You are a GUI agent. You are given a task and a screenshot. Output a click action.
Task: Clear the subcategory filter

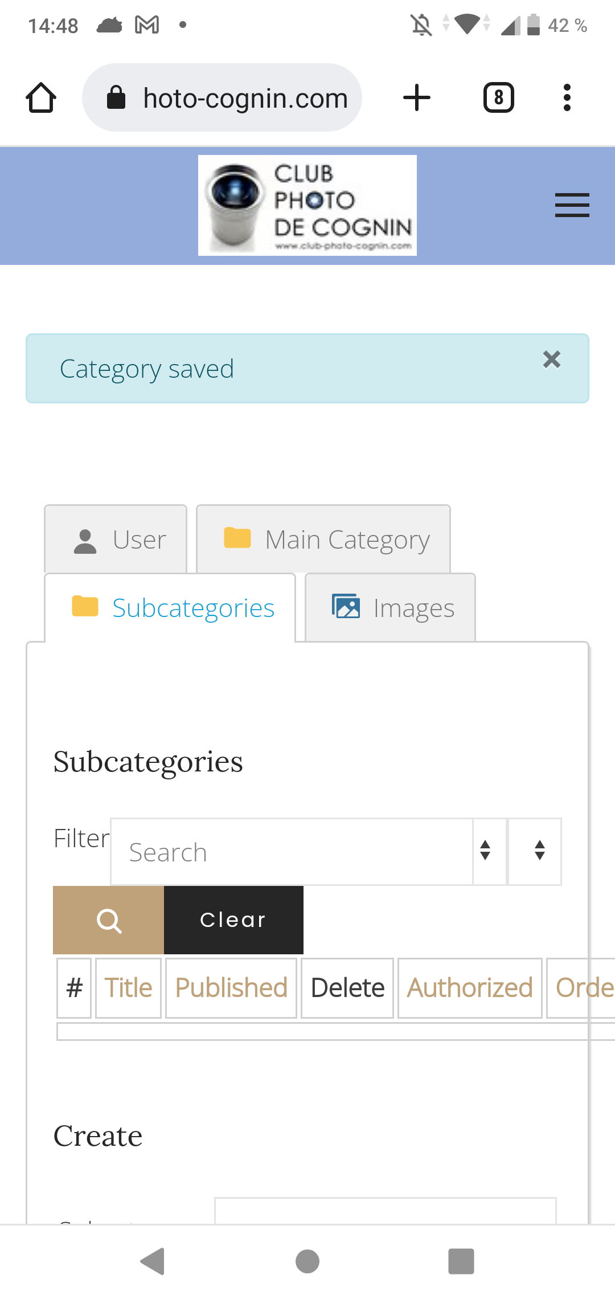tap(233, 920)
